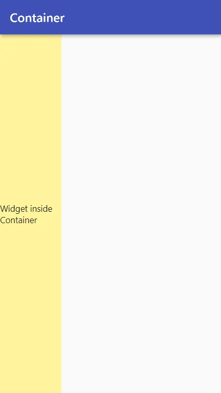Screen dimensions: 221x393
Task: Click the white area beside the widget text
Action: (141, 214)
